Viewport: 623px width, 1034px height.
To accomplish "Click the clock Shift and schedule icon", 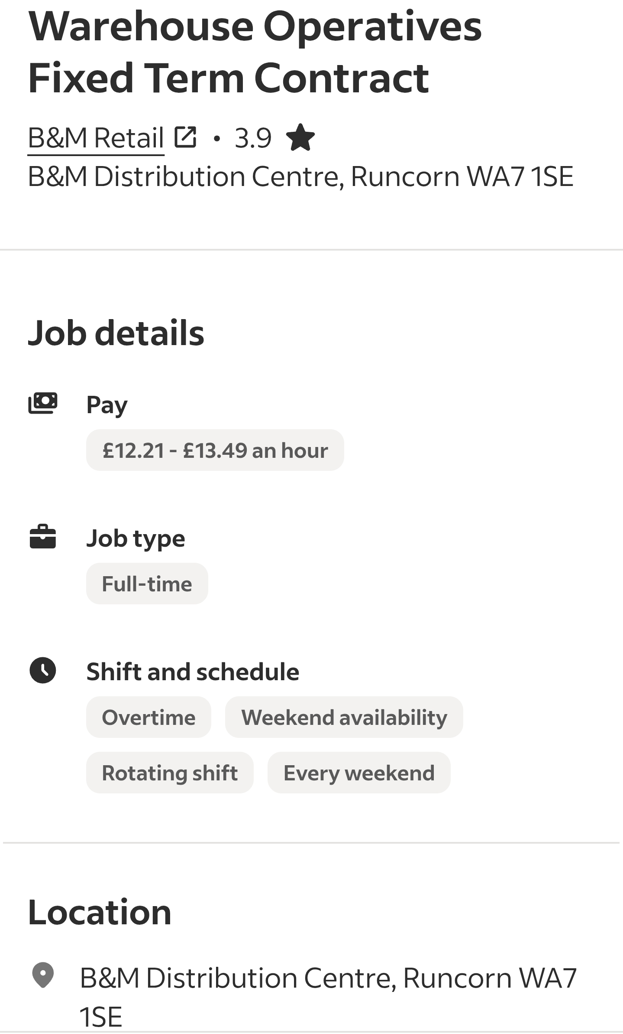I will (x=43, y=670).
